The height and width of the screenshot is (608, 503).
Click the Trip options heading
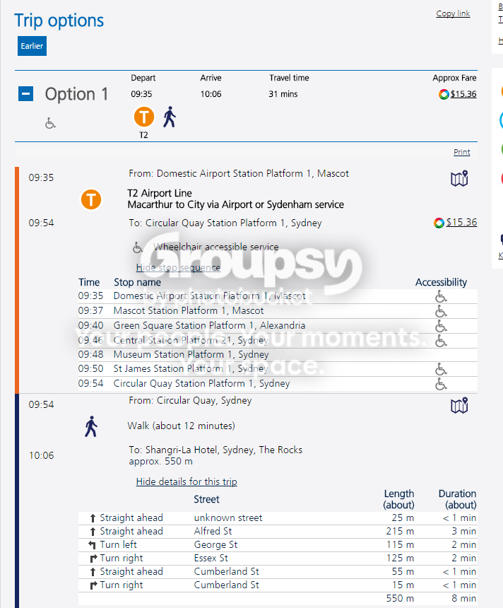coord(59,21)
